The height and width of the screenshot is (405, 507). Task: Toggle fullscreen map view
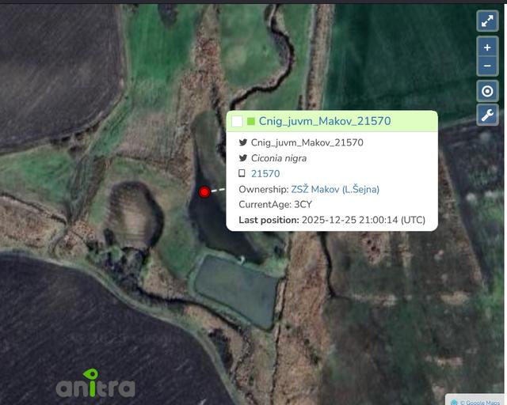[487, 21]
